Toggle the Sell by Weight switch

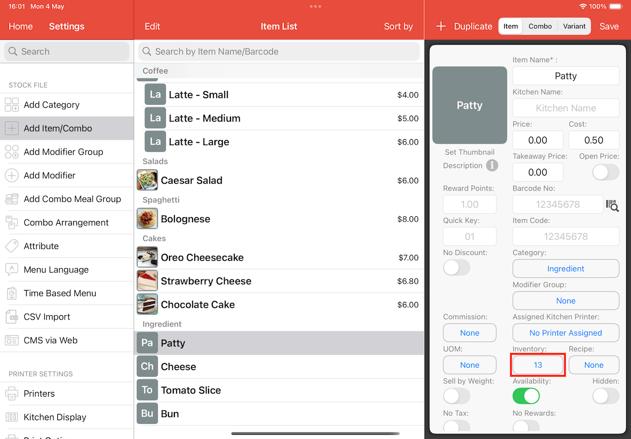click(x=457, y=396)
